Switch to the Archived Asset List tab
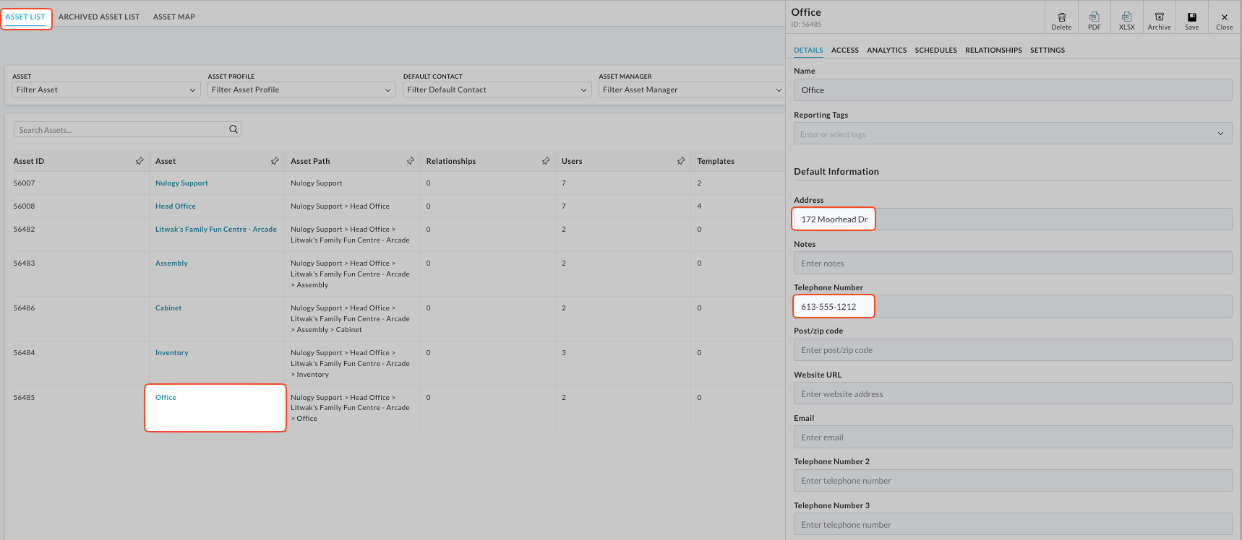The height and width of the screenshot is (540, 1242). point(99,17)
